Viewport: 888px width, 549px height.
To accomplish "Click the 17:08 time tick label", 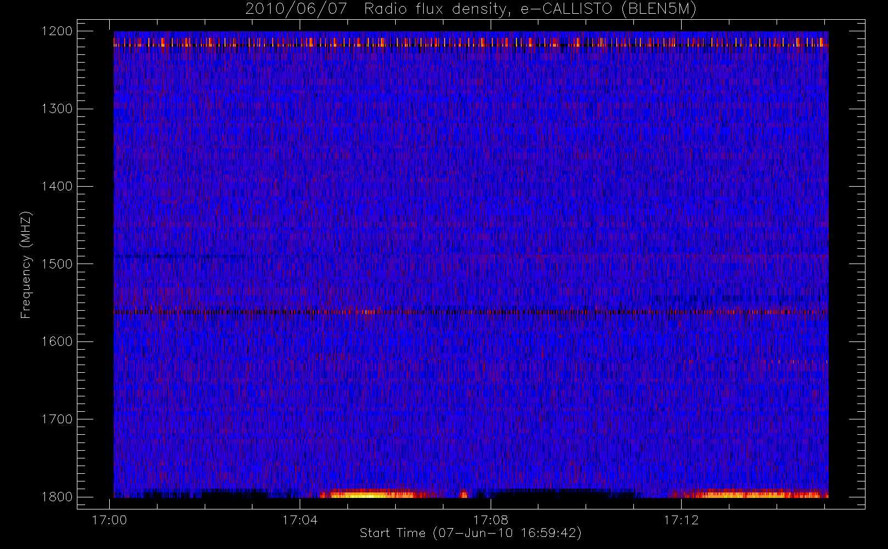I will coord(491,520).
